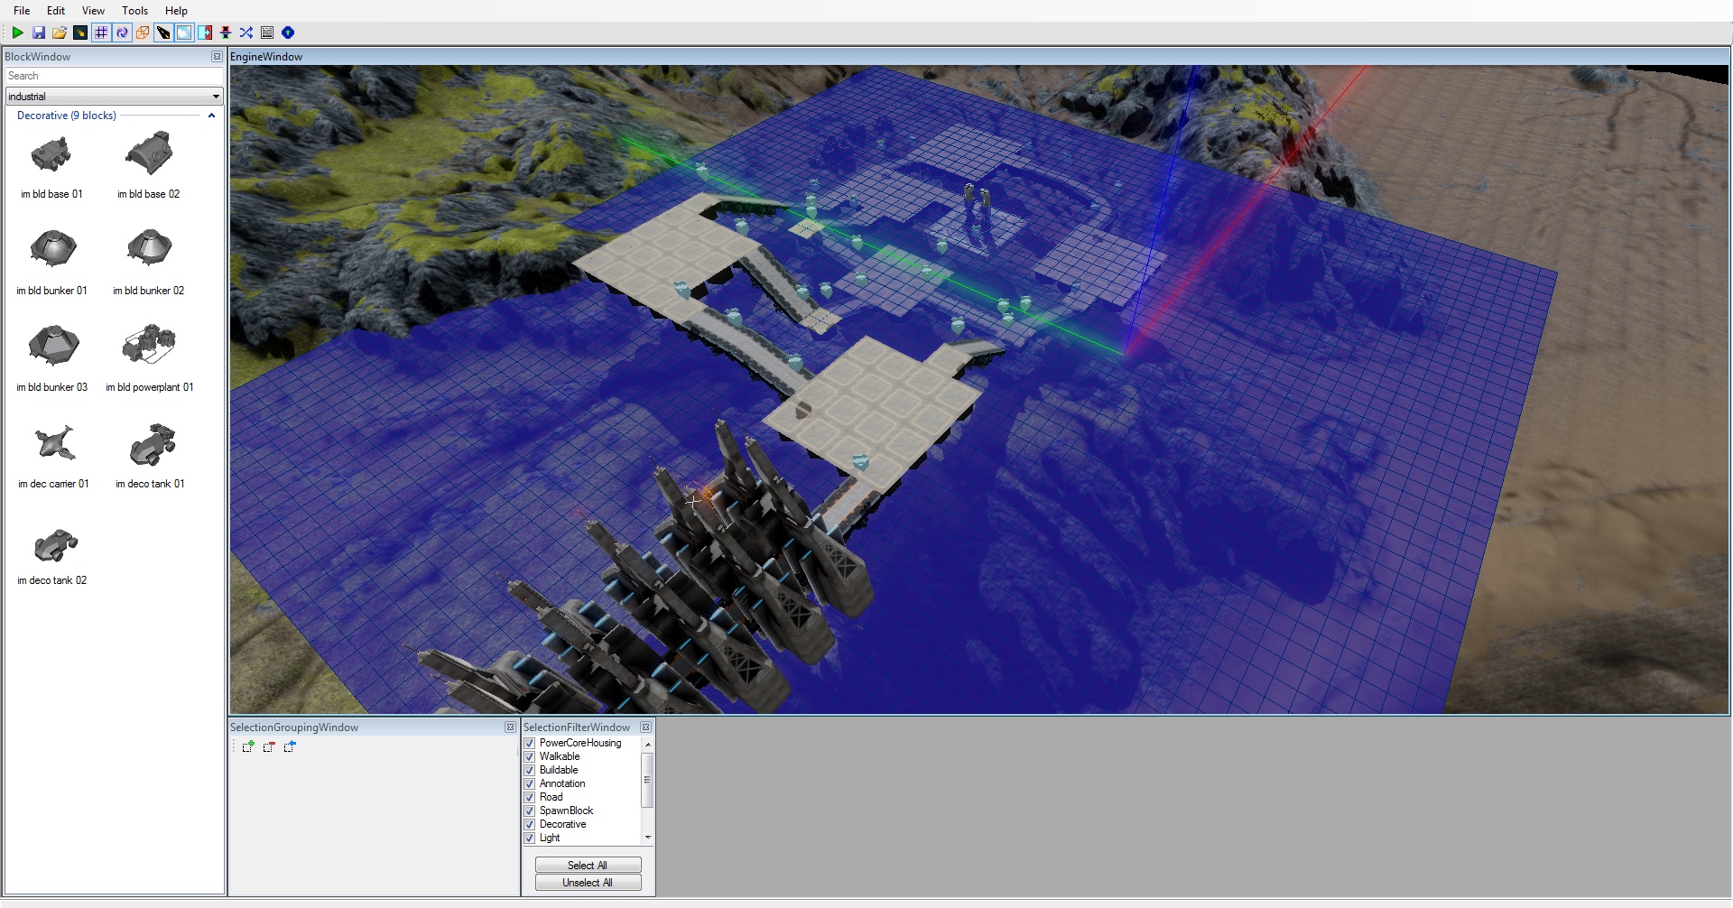Uncheck the Road filter checkbox
Viewport: 1733px width, 908px height.
pyautogui.click(x=530, y=797)
